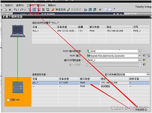Expand the toolbar overflow arrow

(114, 9)
